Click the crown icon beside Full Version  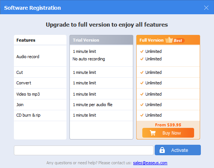click(169, 40)
